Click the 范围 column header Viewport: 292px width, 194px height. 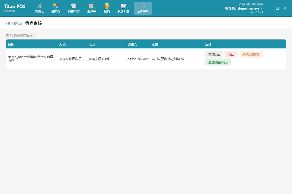[92, 44]
